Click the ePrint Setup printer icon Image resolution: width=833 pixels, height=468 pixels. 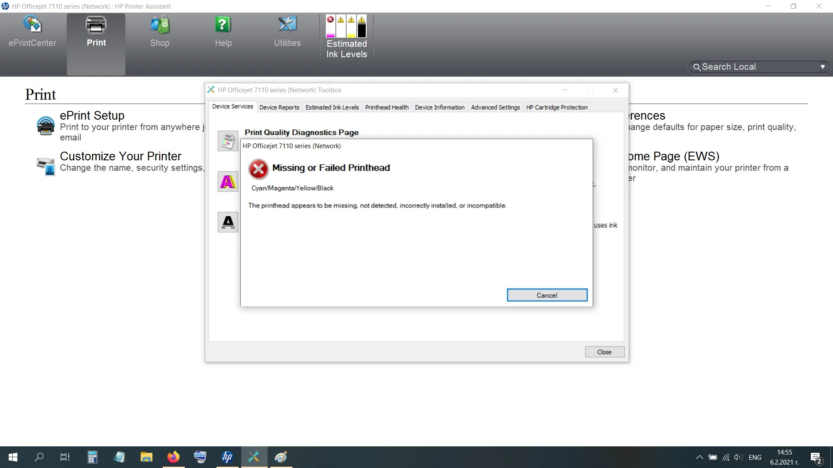[x=46, y=126]
